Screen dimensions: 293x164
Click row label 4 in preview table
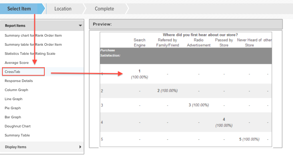pyautogui.click(x=102, y=122)
